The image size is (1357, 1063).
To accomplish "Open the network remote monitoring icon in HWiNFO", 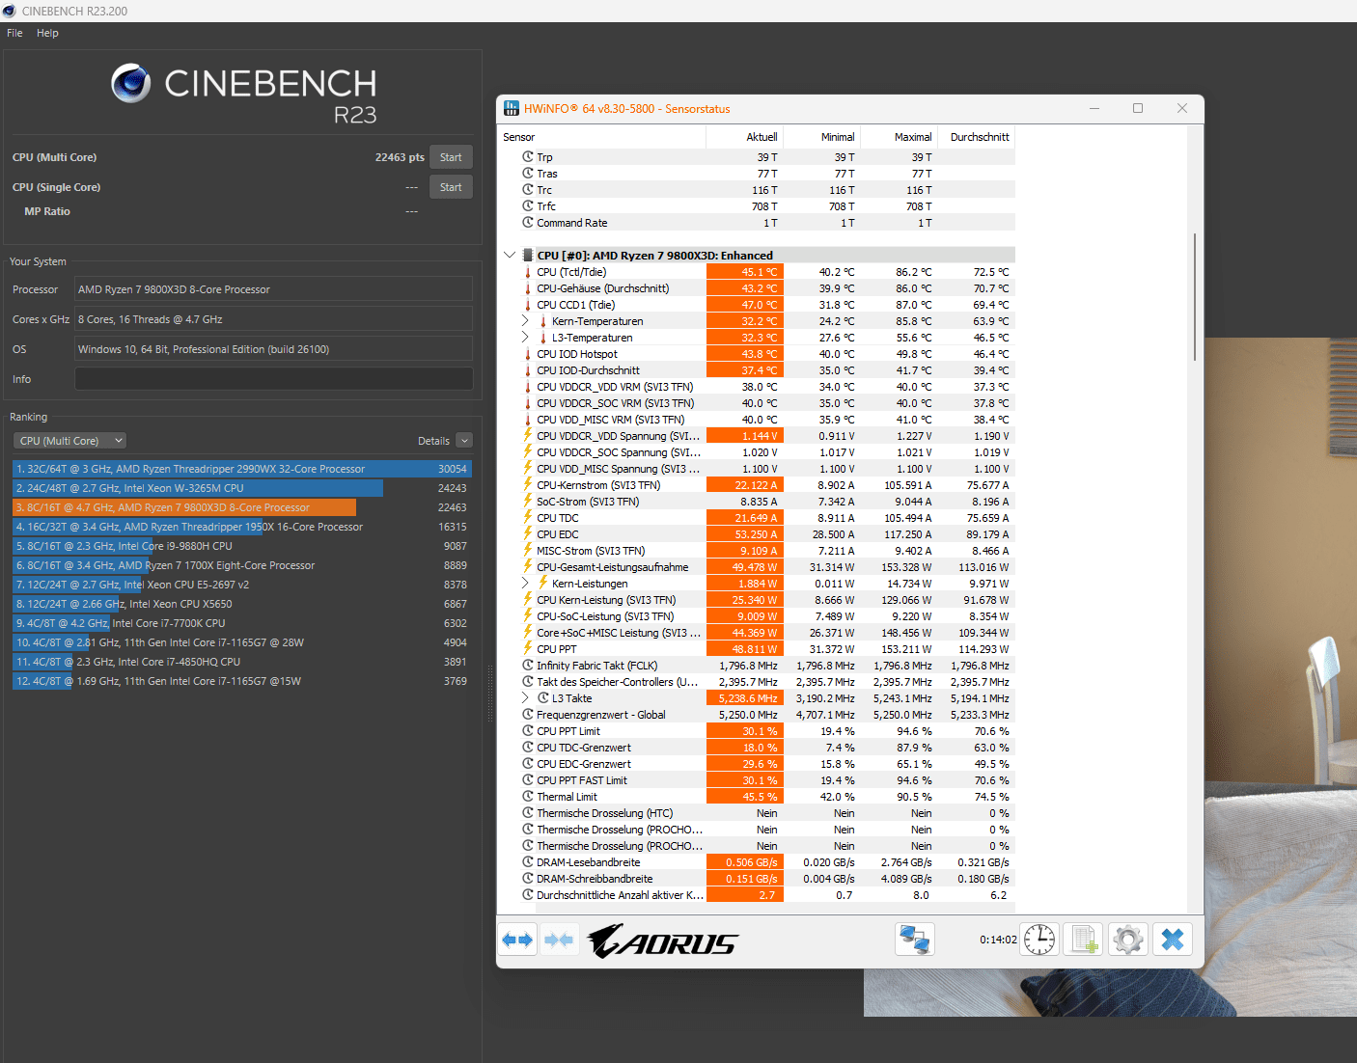I will pos(914,940).
